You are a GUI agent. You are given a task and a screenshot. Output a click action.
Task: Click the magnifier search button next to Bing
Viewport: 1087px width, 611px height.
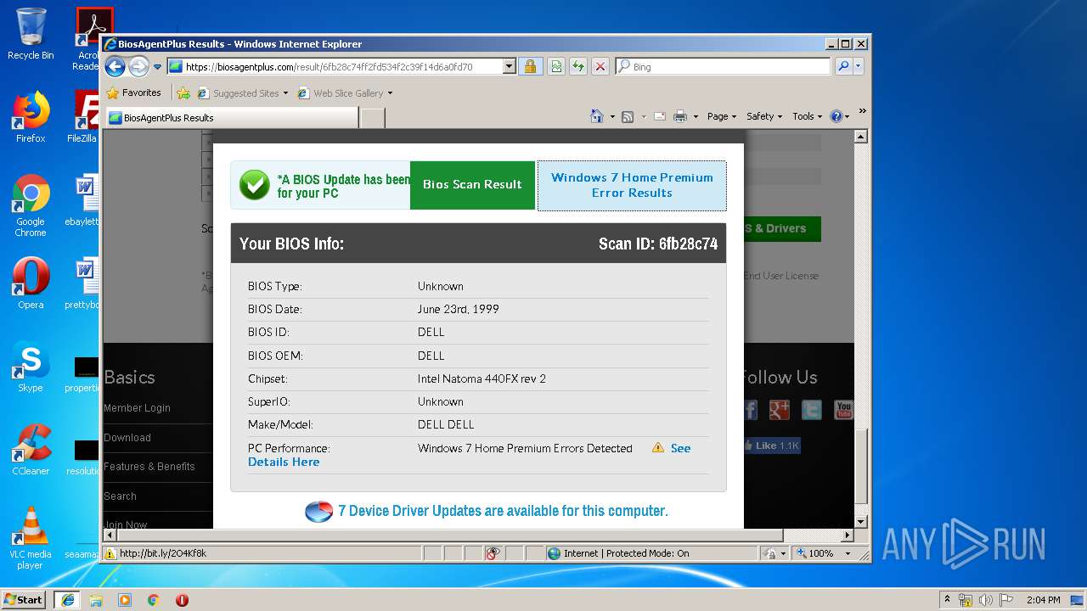(x=843, y=66)
